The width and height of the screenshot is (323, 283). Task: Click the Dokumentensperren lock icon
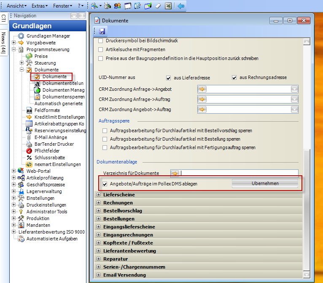(x=37, y=97)
